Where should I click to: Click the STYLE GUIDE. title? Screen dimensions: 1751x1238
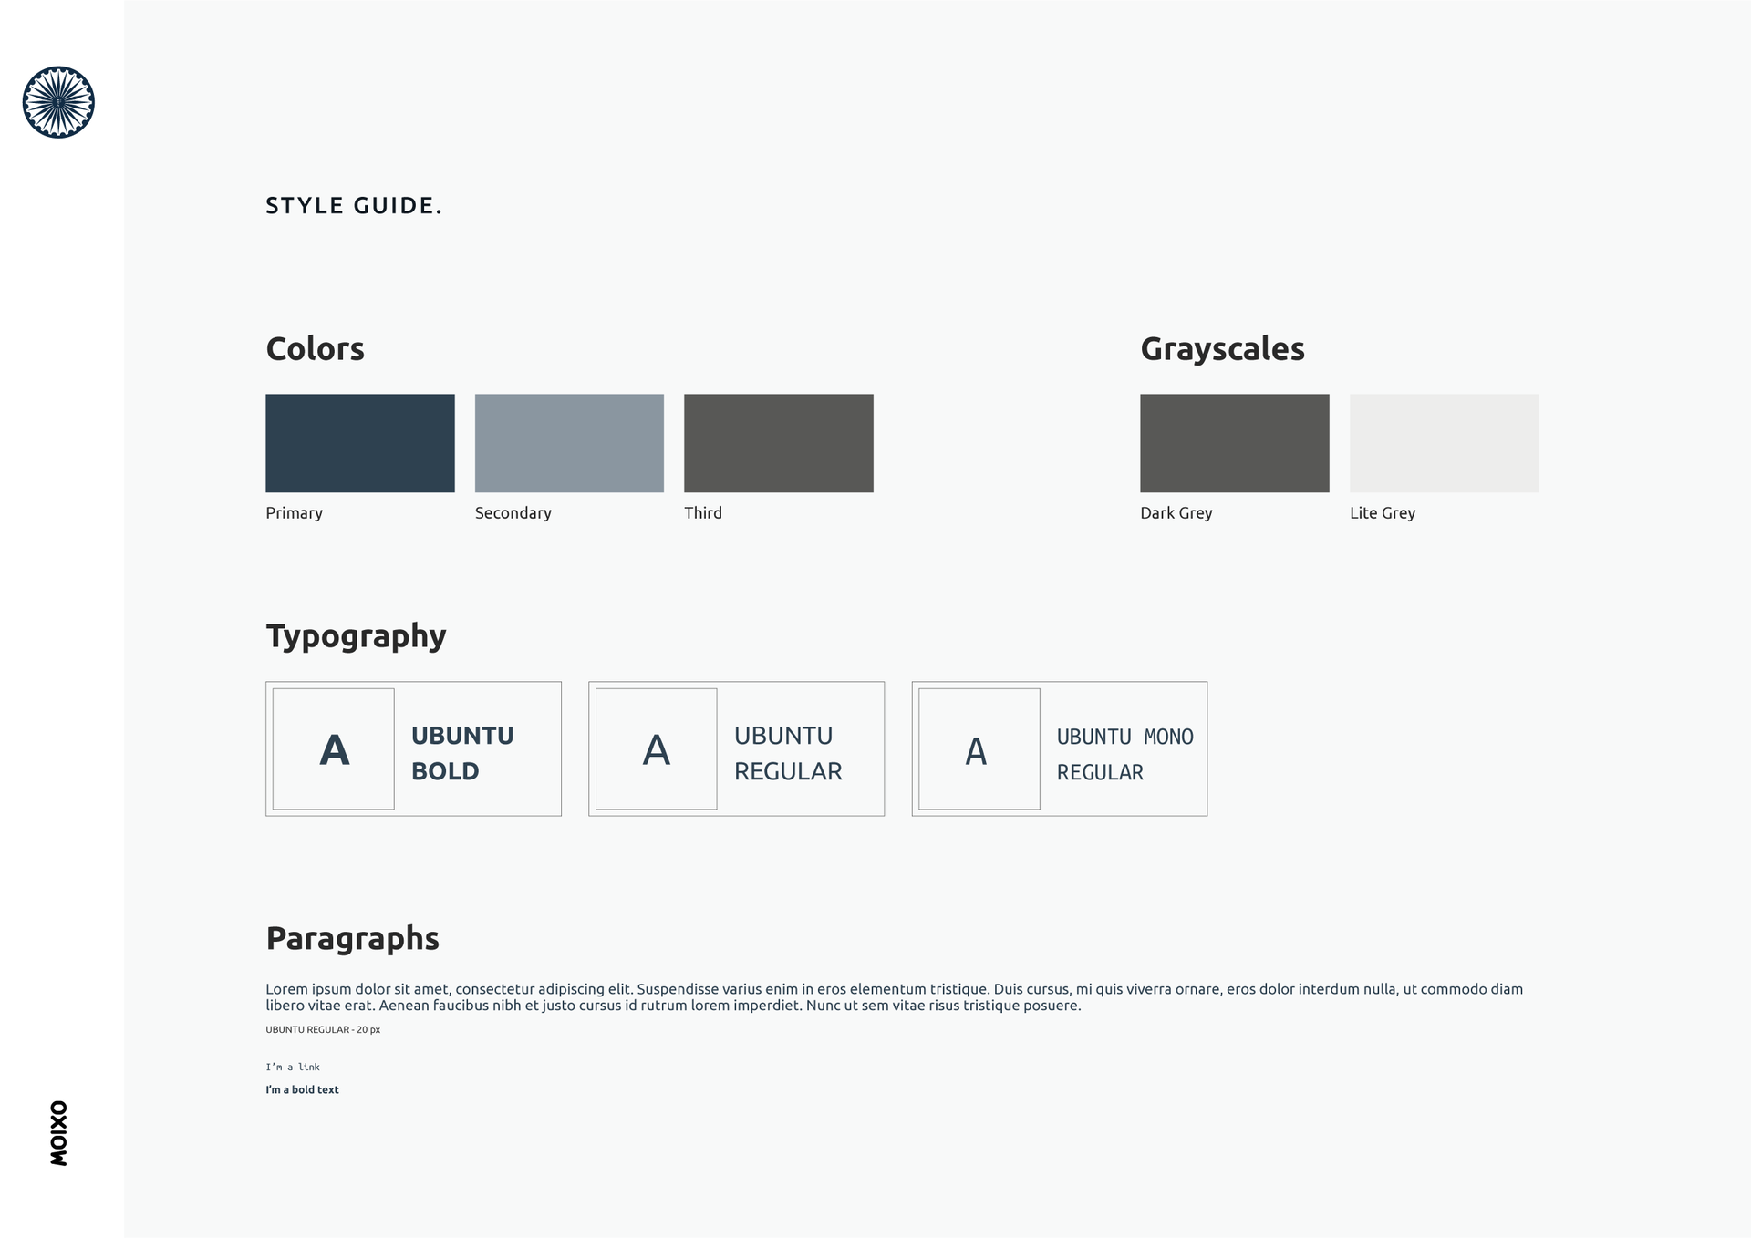[354, 206]
